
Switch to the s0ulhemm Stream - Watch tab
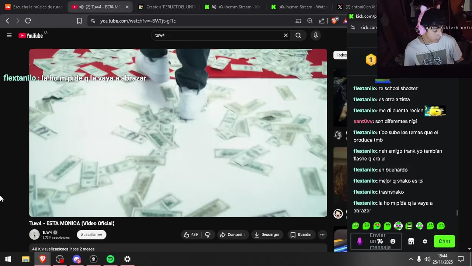[x=299, y=7]
